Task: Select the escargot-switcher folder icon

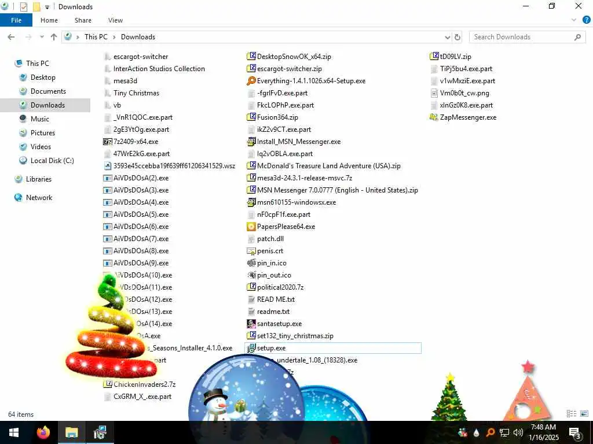Action: click(x=108, y=57)
